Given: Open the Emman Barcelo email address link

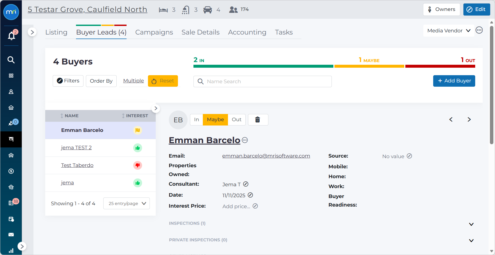Looking at the screenshot, I should click(266, 156).
